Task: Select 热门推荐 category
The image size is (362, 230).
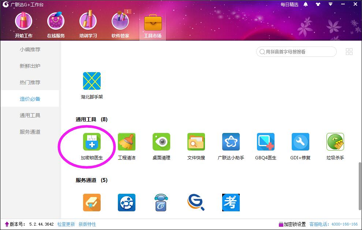Action: (30, 82)
